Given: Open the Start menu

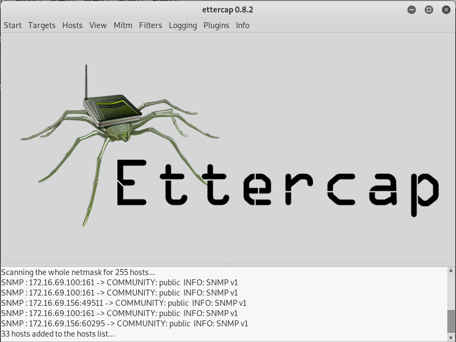Looking at the screenshot, I should 12,25.
